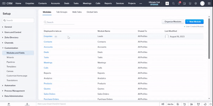Open recent items history clock icon
This screenshot has height=106, width=213.
pyautogui.click(x=205, y=104)
